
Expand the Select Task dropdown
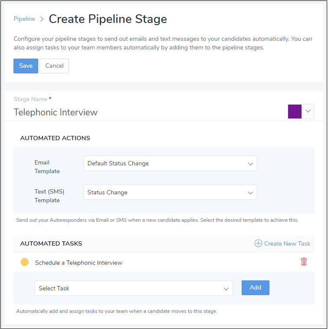coord(133,288)
